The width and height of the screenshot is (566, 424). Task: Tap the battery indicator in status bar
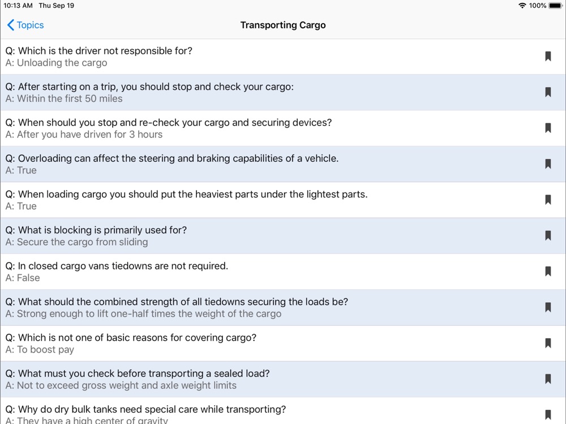[x=555, y=6]
